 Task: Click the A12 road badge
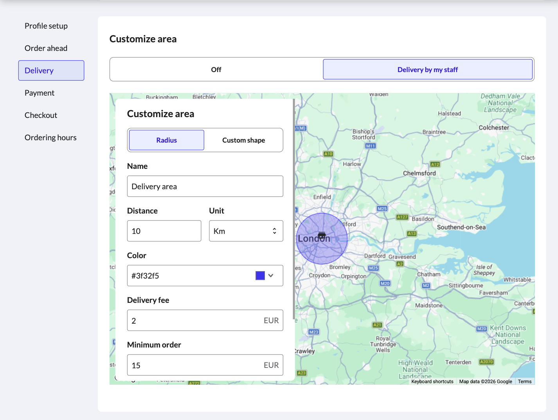(x=435, y=164)
